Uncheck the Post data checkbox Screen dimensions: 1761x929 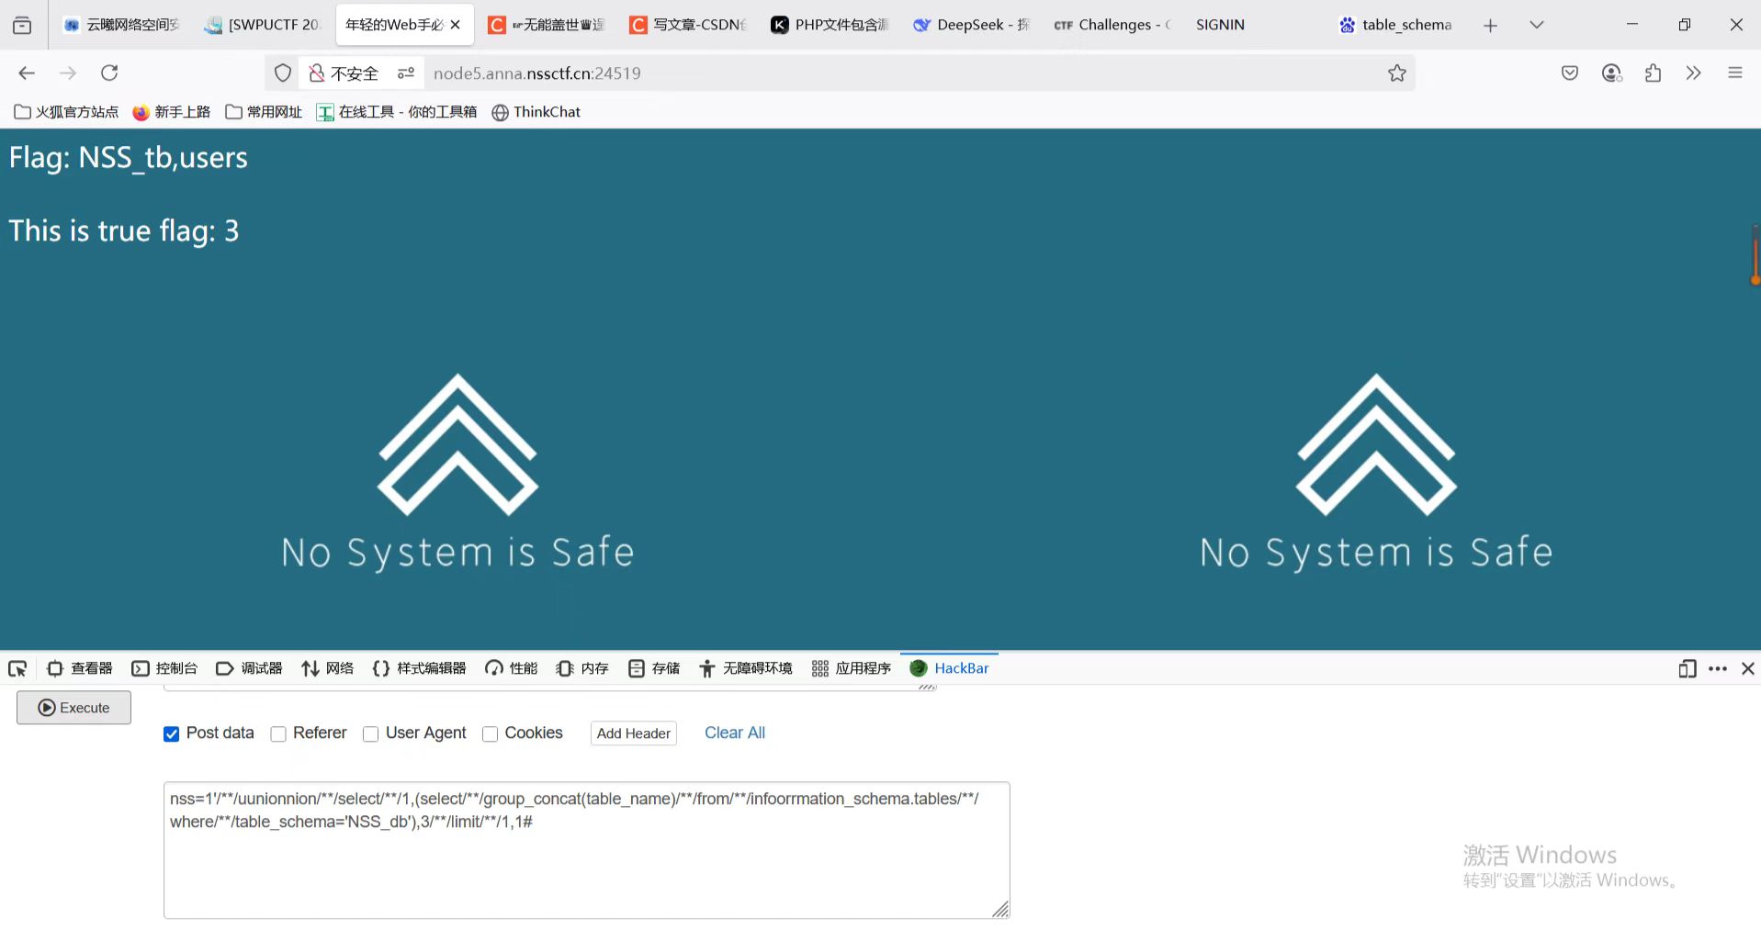[x=171, y=733]
